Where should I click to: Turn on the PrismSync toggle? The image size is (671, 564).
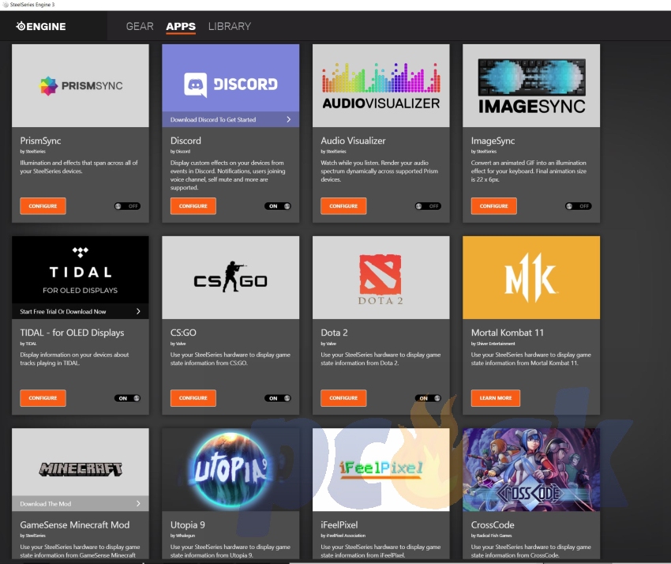pyautogui.click(x=128, y=206)
